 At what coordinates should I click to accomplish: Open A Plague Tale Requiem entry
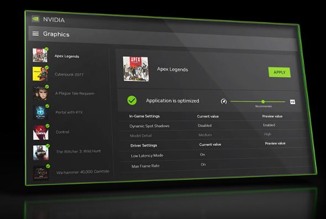[x=75, y=94]
